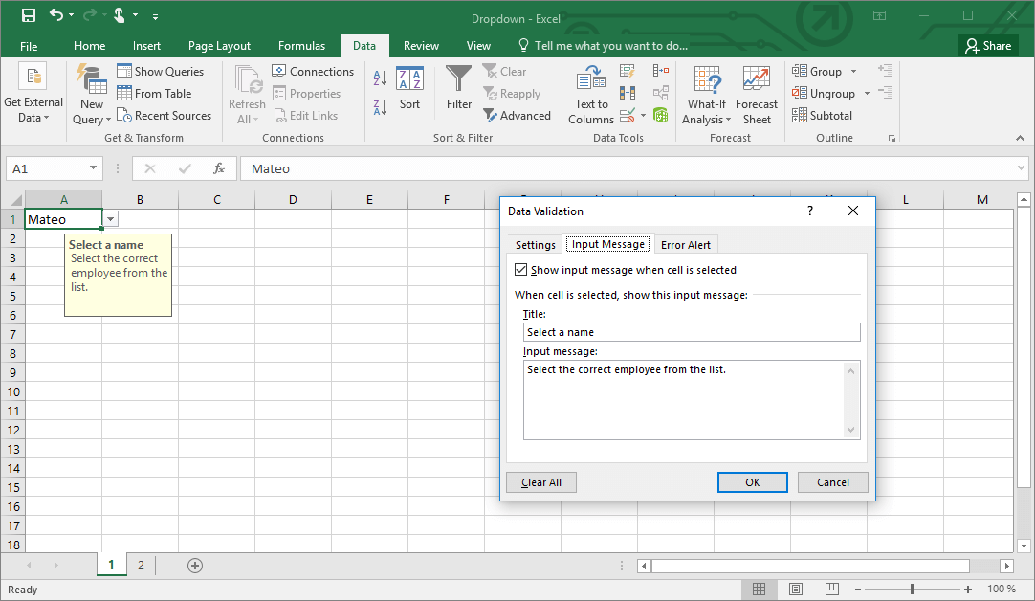Toggle the Filter funnel button
The height and width of the screenshot is (601, 1035).
point(459,87)
